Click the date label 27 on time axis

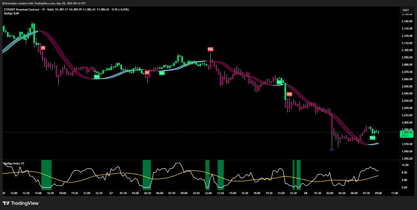point(111,193)
